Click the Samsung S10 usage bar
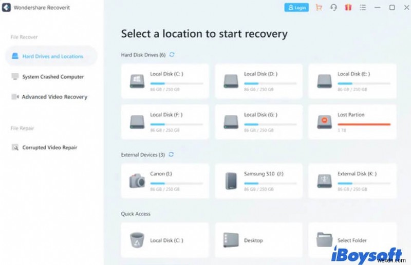This screenshot has width=411, height=265. pos(270,184)
